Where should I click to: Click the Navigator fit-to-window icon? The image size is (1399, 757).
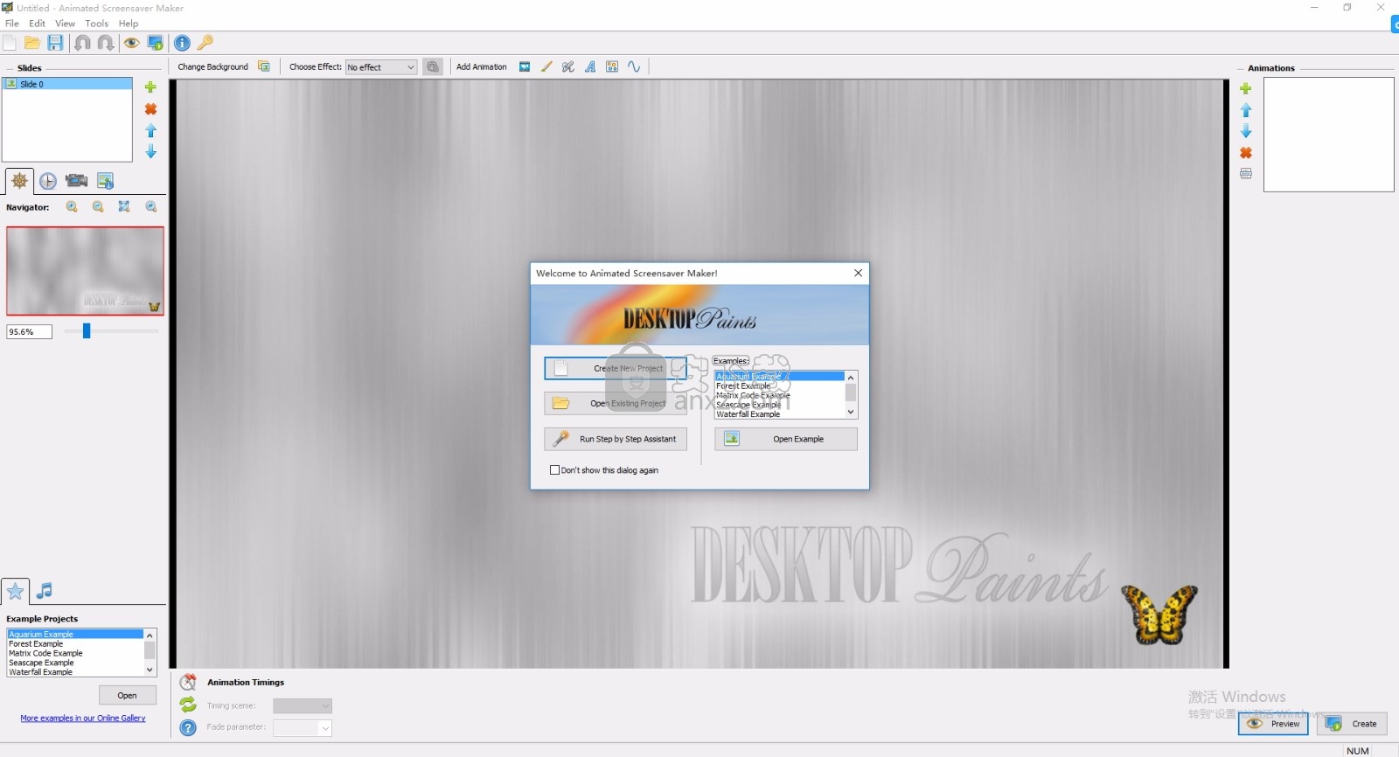coord(124,207)
